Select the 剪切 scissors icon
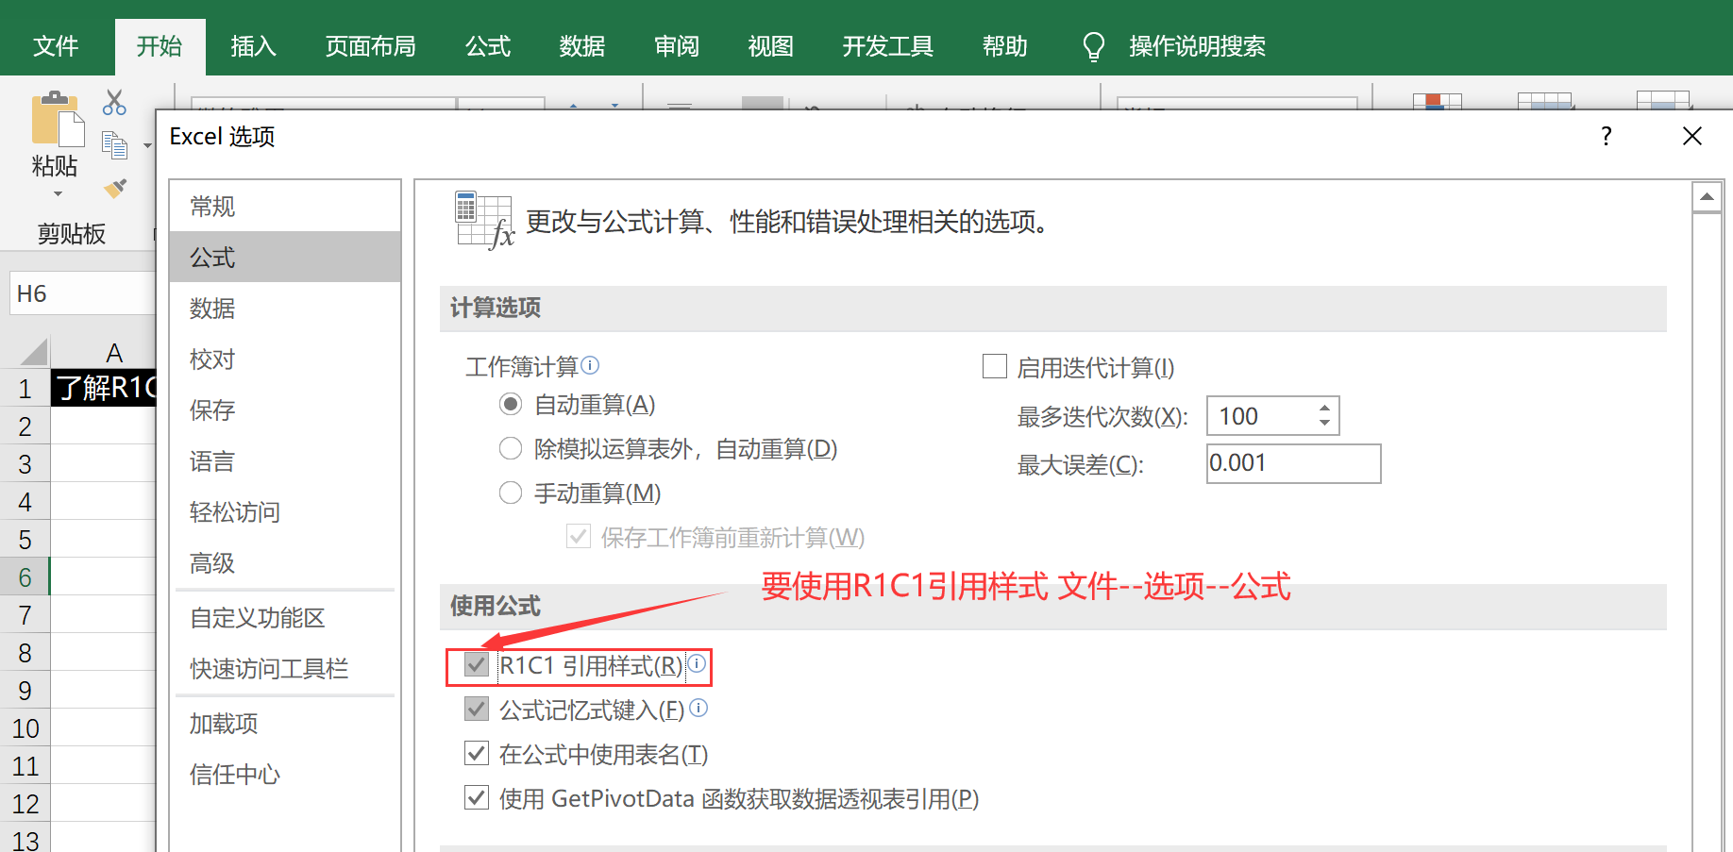 tap(114, 101)
